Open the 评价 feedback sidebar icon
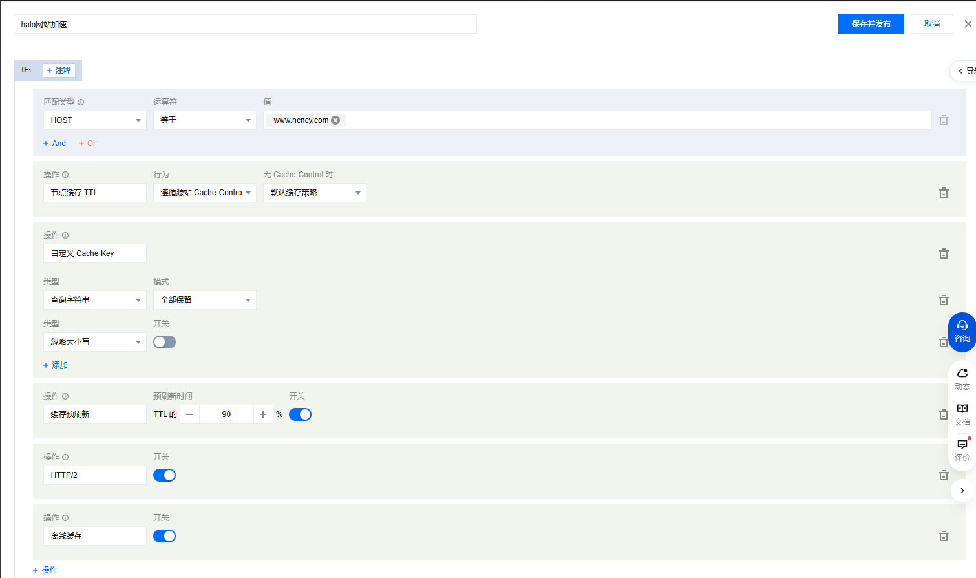The height and width of the screenshot is (578, 976). [962, 449]
